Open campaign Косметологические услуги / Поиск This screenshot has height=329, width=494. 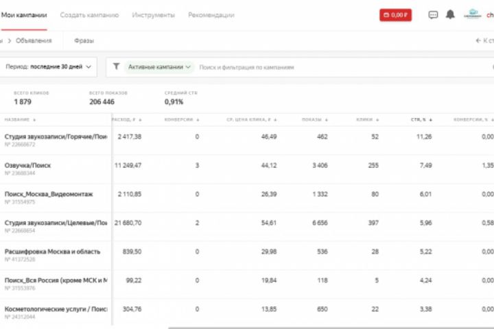(56, 309)
